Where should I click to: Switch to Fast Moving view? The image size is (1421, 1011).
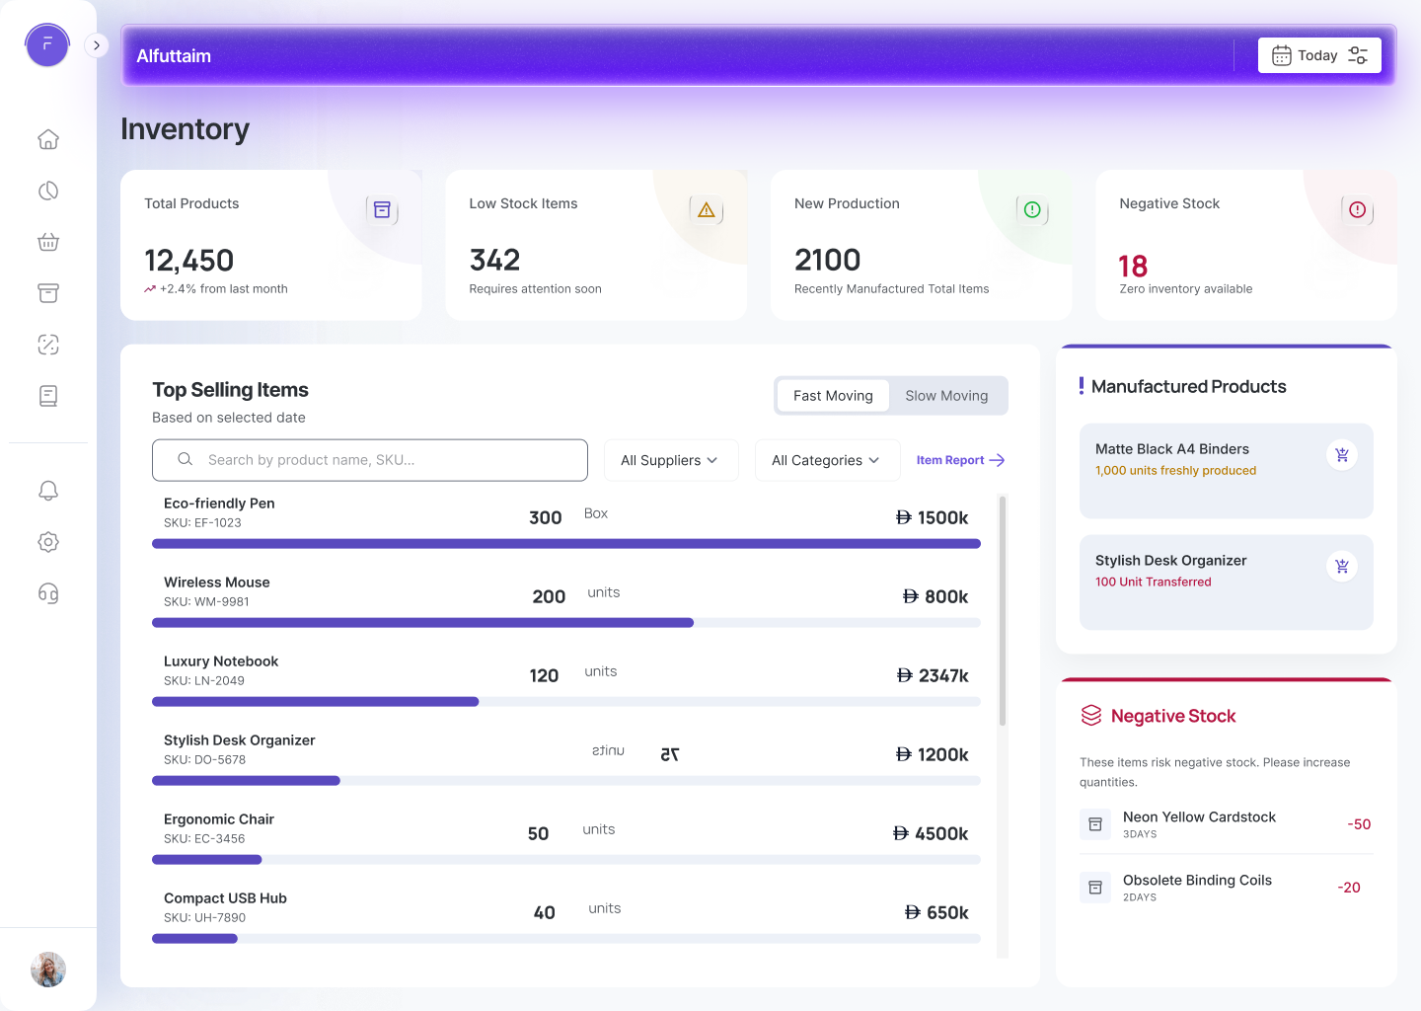coord(833,396)
